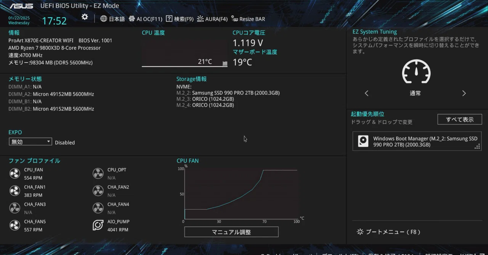Open 検索(F9) search
The height and width of the screenshot is (255, 488).
(x=180, y=19)
